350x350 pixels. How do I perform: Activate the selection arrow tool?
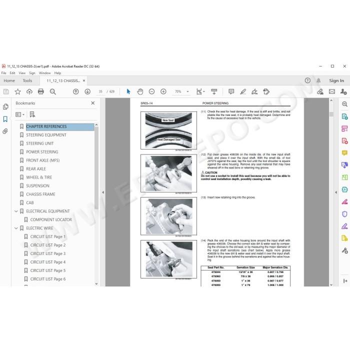pyautogui.click(x=128, y=91)
